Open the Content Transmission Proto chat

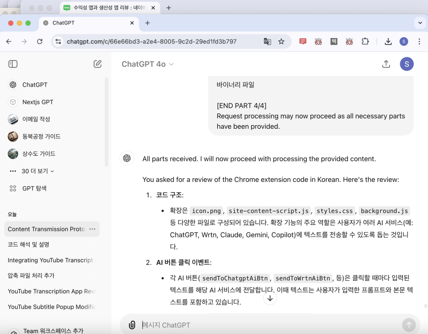coord(46,229)
